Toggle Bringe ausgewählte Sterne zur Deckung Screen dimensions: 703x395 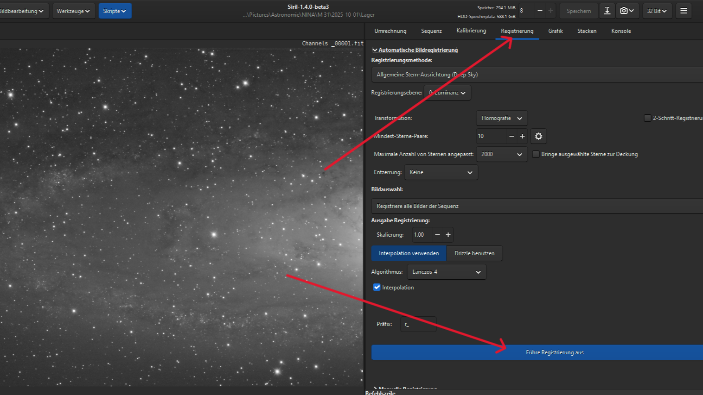[536, 154]
